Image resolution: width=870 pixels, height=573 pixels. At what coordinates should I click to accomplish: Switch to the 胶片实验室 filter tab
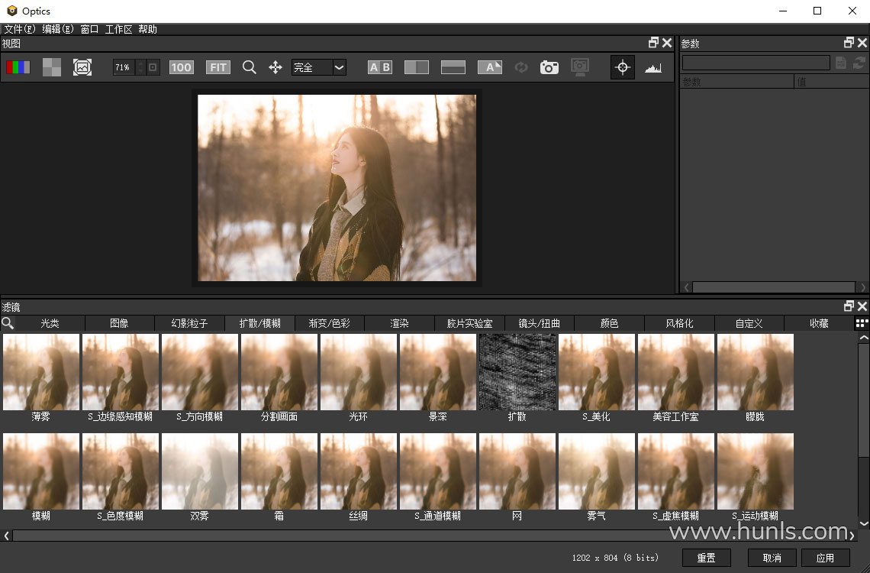469,323
